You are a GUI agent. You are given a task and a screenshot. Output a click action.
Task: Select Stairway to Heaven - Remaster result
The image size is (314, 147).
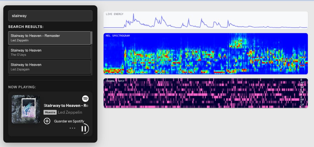pyautogui.click(x=49, y=38)
